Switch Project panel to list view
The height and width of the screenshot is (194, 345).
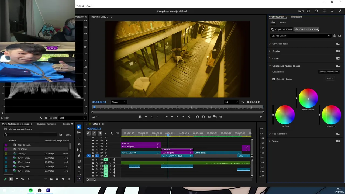click(x=11, y=179)
